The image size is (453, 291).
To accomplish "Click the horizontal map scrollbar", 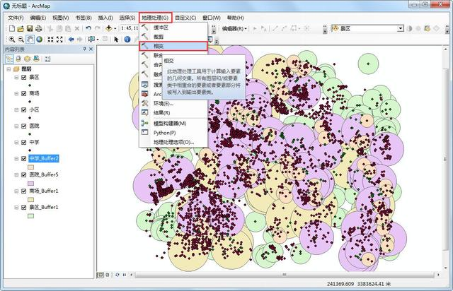I will pos(285,275).
